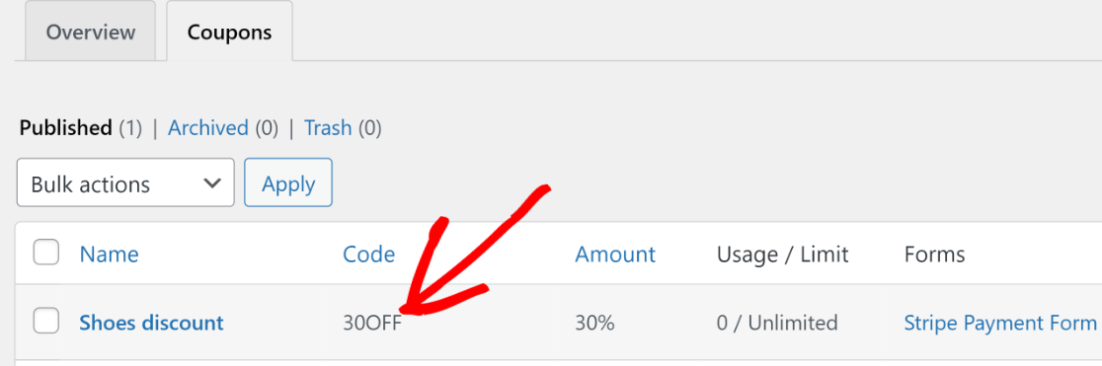Image resolution: width=1102 pixels, height=366 pixels.
Task: Click the 0 / Unlimited usage value
Action: (776, 323)
